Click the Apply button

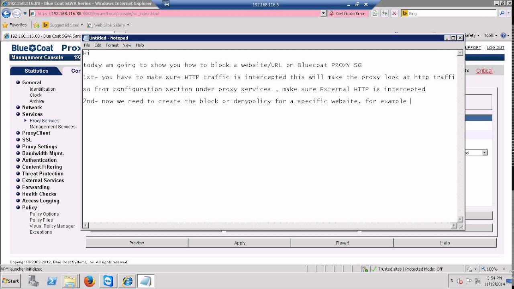click(240, 243)
